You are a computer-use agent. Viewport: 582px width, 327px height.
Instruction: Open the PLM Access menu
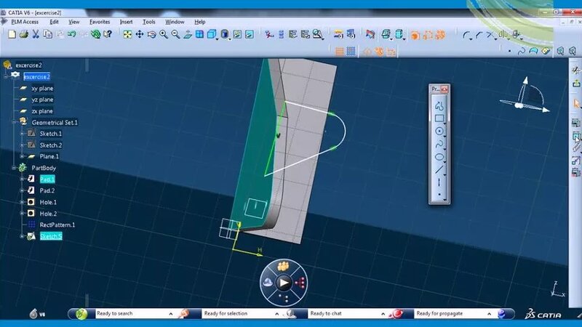click(x=25, y=22)
